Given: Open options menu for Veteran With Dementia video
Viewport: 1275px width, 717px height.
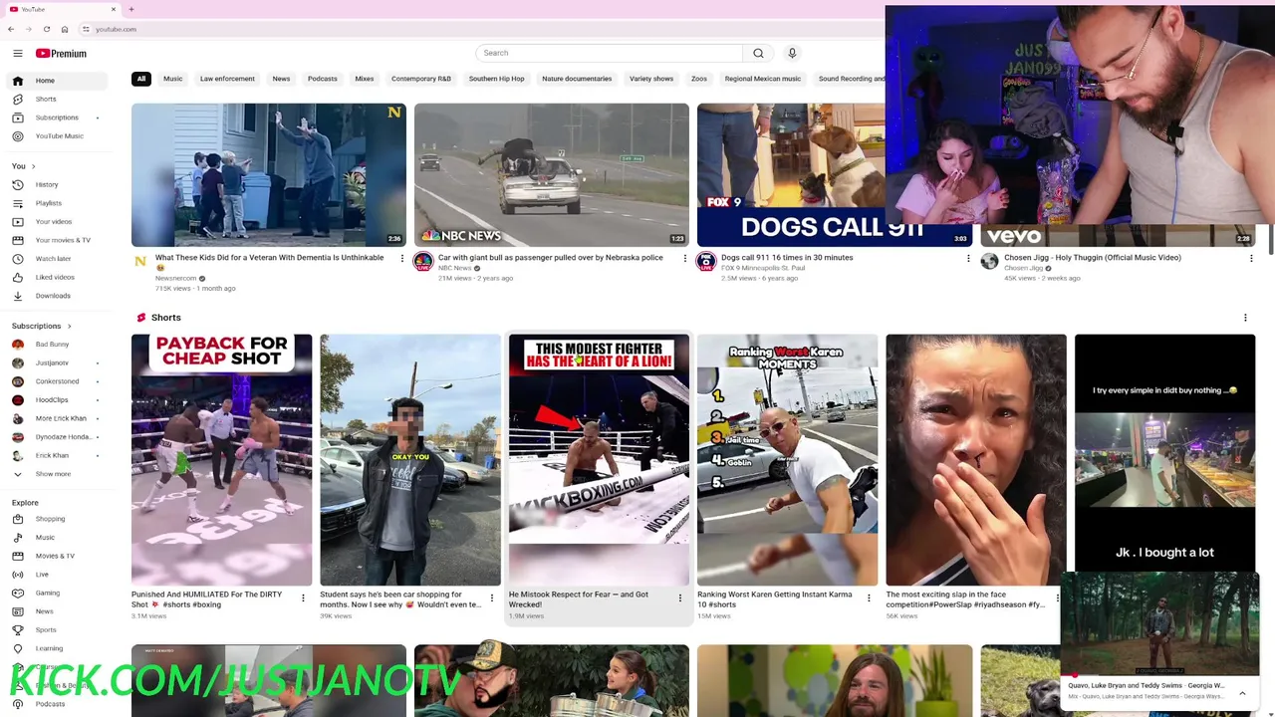Looking at the screenshot, I should 402,259.
